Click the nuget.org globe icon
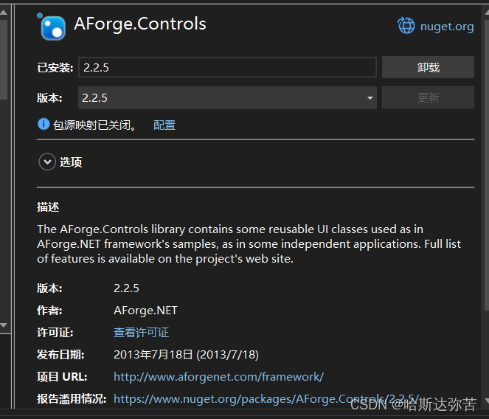This screenshot has height=419, width=489. (406, 26)
